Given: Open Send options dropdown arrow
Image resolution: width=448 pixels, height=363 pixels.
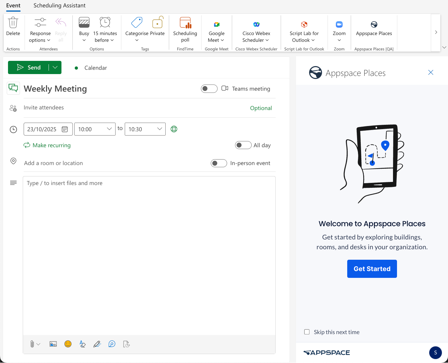Looking at the screenshot, I should [55, 68].
